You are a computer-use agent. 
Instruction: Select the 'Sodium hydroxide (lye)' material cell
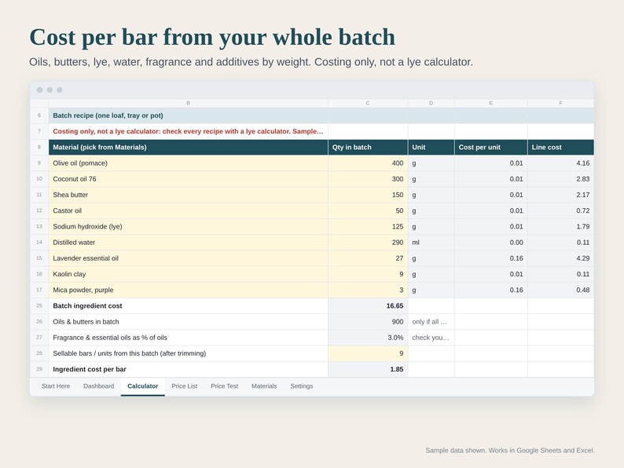click(x=189, y=227)
